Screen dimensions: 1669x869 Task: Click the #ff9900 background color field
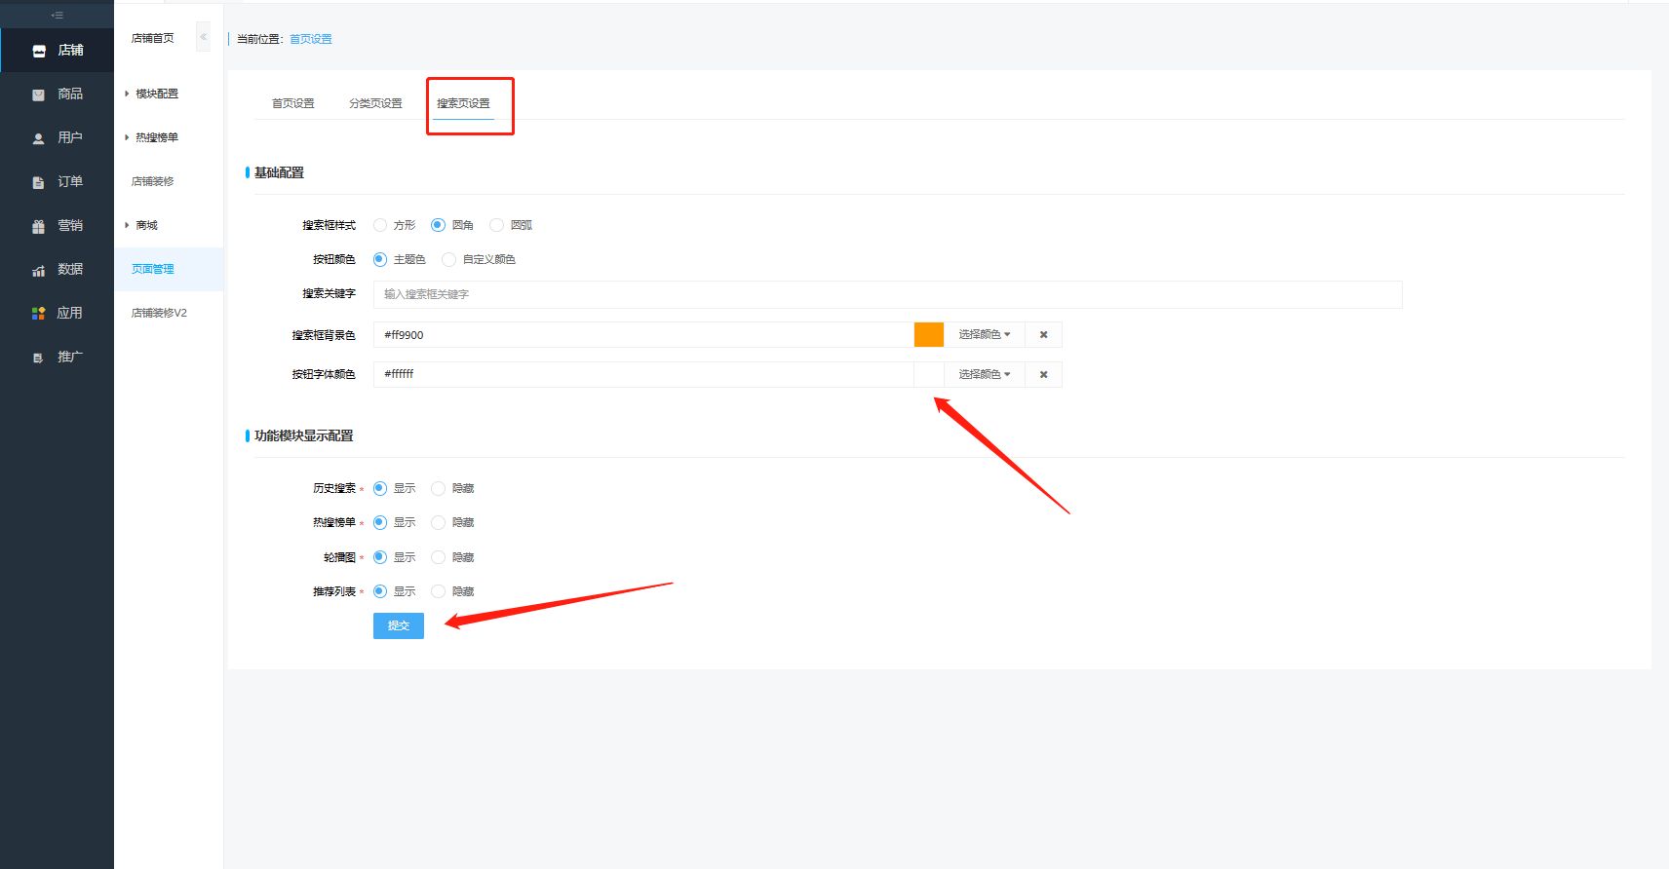click(643, 335)
